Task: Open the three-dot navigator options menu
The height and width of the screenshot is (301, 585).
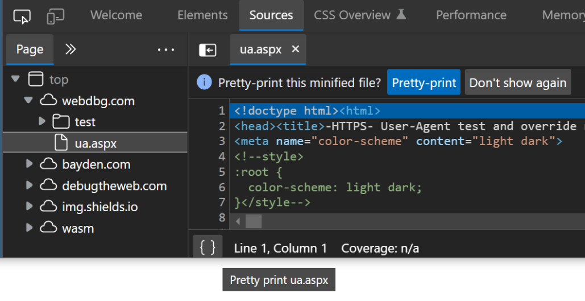Action: point(166,50)
